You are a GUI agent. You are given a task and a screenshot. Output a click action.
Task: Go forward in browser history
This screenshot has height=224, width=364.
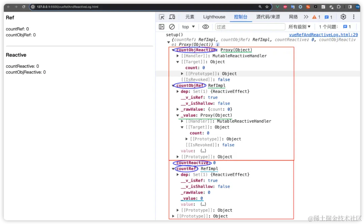pos(16,7)
